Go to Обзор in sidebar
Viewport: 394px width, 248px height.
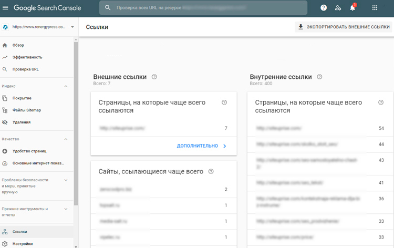click(x=18, y=45)
